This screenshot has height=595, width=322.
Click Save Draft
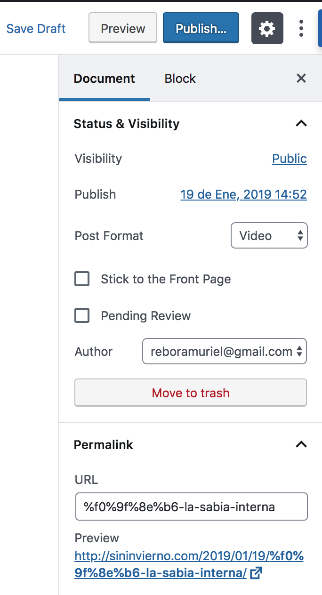click(36, 29)
